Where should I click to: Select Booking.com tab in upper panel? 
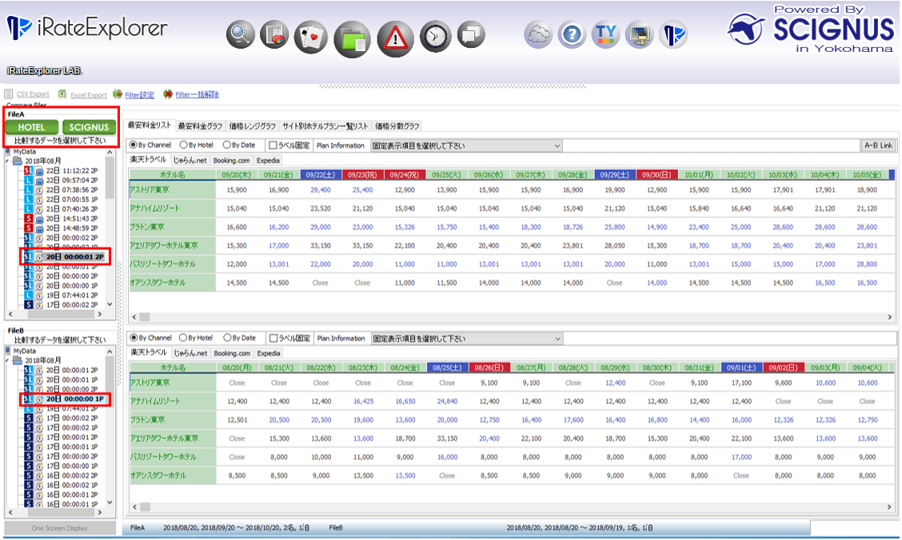click(x=232, y=161)
